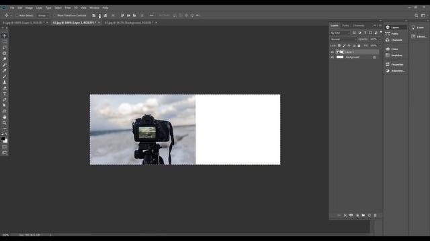Screen dimensions: 430x241
Task: Open the Edit Toolbar three-dots button
Action: coord(5,129)
